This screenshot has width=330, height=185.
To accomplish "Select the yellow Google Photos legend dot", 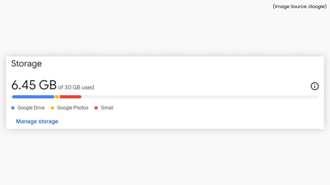I will [53, 108].
